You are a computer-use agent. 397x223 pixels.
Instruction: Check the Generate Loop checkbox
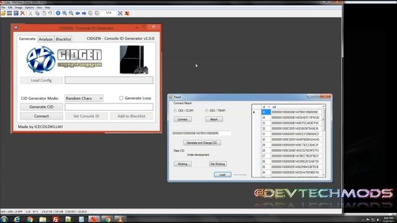[x=122, y=98]
